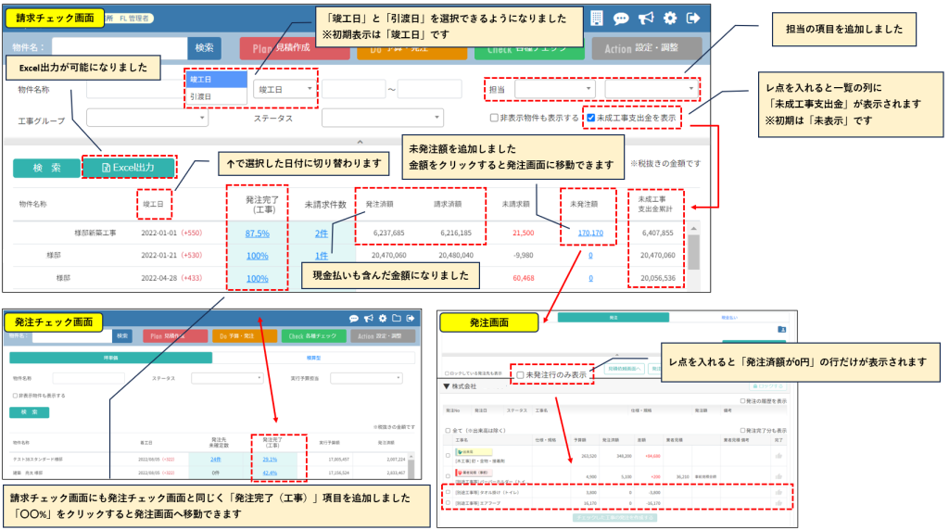Viewport: 949px width, 530px height.
Task: Click thumbs-up icon in the 263,520 order row
Action: pos(778,456)
